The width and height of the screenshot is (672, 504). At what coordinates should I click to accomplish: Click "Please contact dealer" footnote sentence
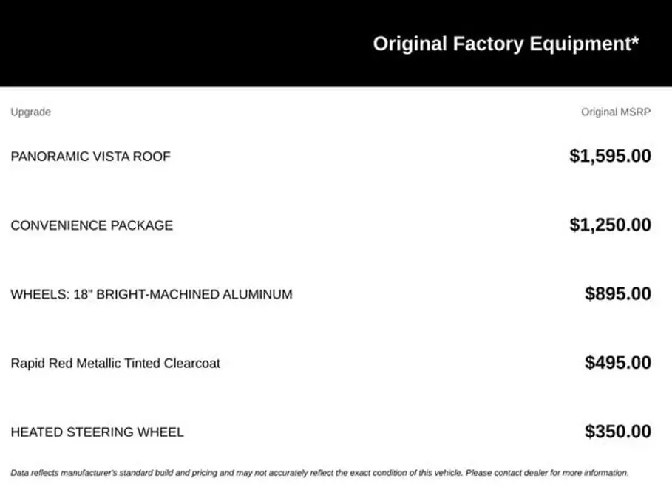tap(547, 473)
